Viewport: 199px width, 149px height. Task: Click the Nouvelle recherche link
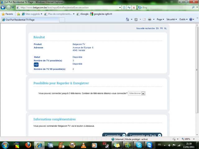[145, 28]
